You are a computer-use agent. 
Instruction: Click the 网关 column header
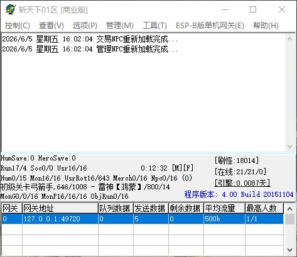pos(12,208)
